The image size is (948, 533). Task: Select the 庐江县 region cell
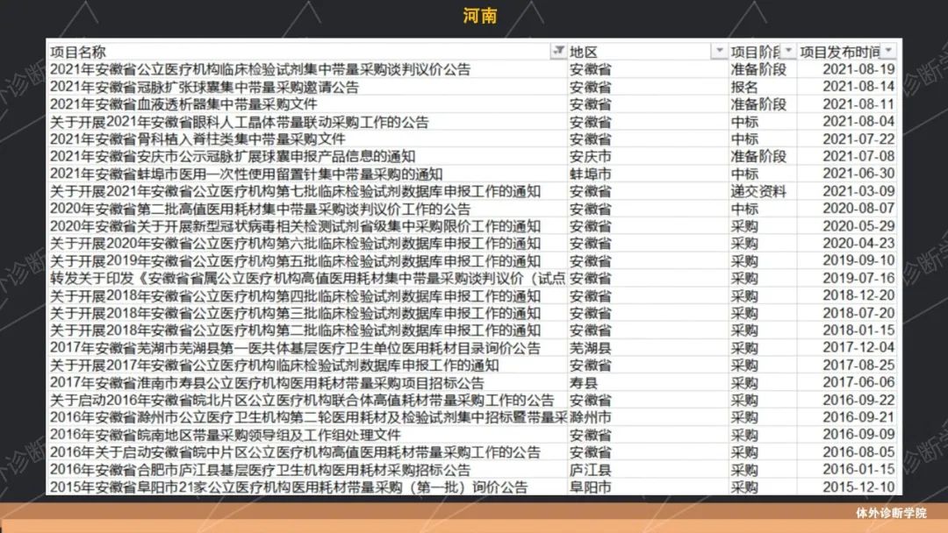point(590,469)
